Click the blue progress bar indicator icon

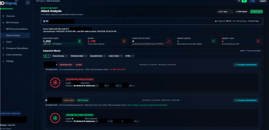pos(44,21)
